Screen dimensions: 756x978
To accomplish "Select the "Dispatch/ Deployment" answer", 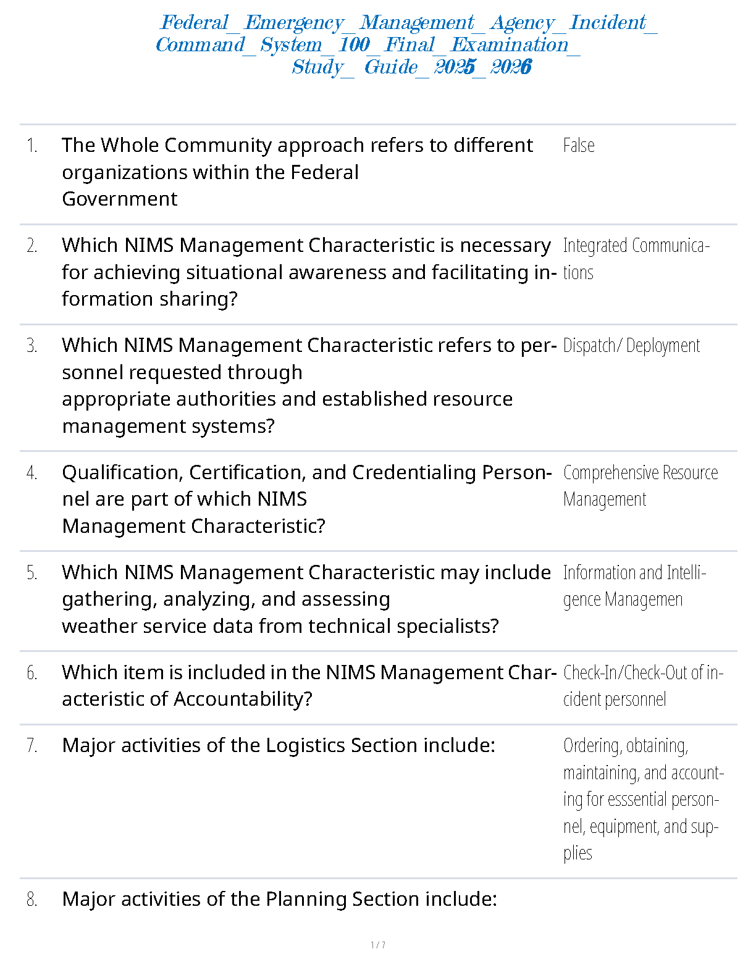I will tap(631, 346).
